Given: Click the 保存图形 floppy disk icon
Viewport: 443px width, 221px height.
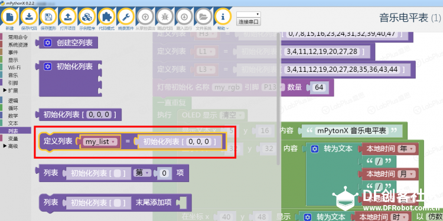Looking at the screenshot, I should coord(48,17).
